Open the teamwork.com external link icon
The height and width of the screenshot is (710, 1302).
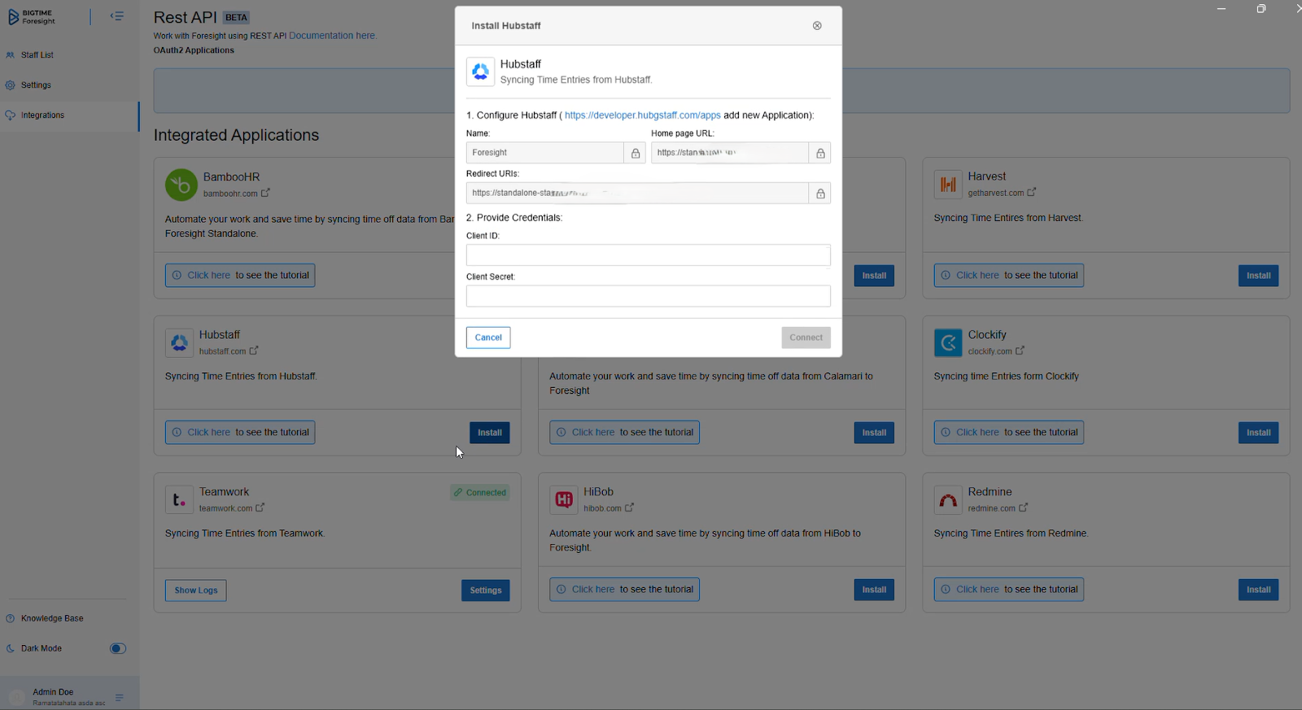tap(260, 508)
